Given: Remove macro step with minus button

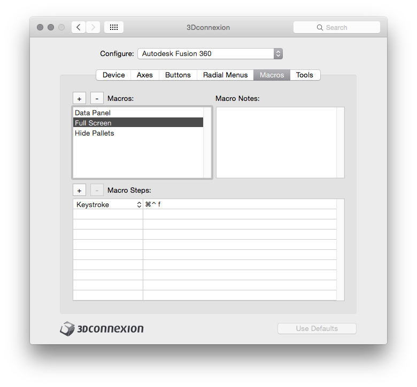Looking at the screenshot, I should tap(97, 191).
